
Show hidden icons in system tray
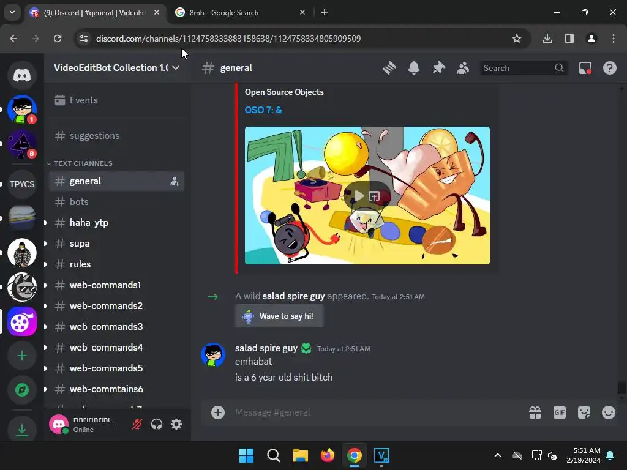pos(498,455)
